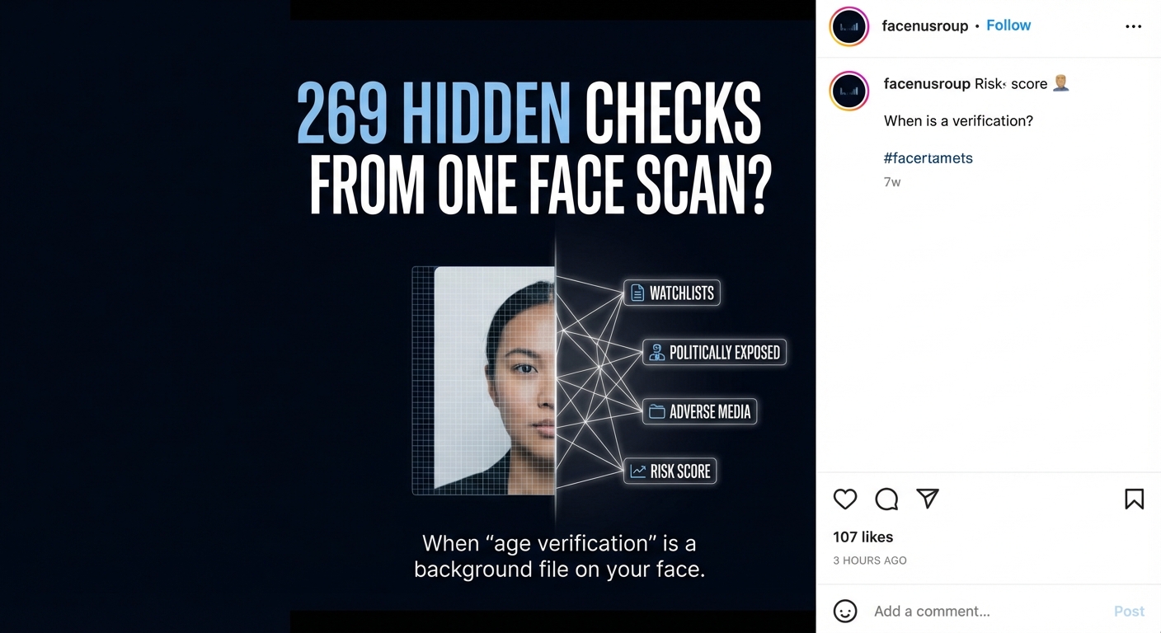This screenshot has width=1161, height=633.
Task: Click Follow next to facenusroup
Action: coord(1008,25)
